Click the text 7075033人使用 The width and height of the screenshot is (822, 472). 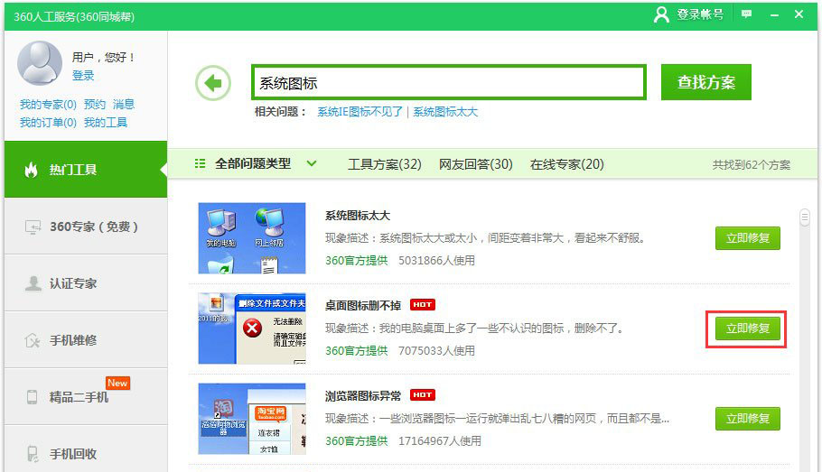click(x=436, y=350)
